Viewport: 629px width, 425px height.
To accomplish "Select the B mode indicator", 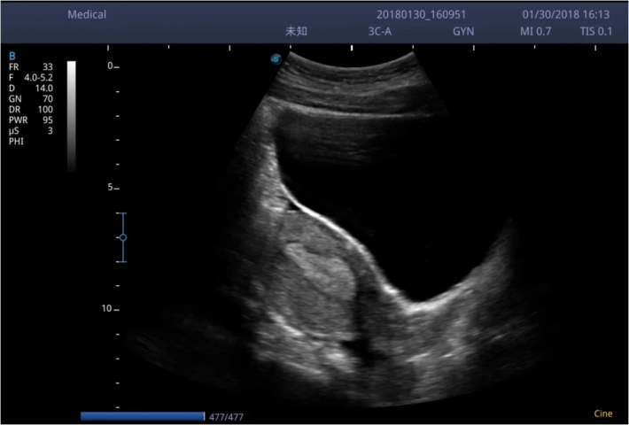I will 12,55.
